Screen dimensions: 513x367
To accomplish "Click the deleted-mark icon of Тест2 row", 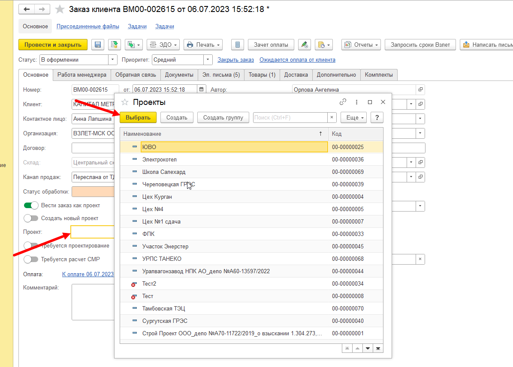I will click(134, 284).
